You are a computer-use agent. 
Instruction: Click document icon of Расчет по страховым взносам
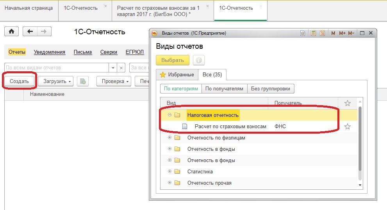click(x=185, y=127)
